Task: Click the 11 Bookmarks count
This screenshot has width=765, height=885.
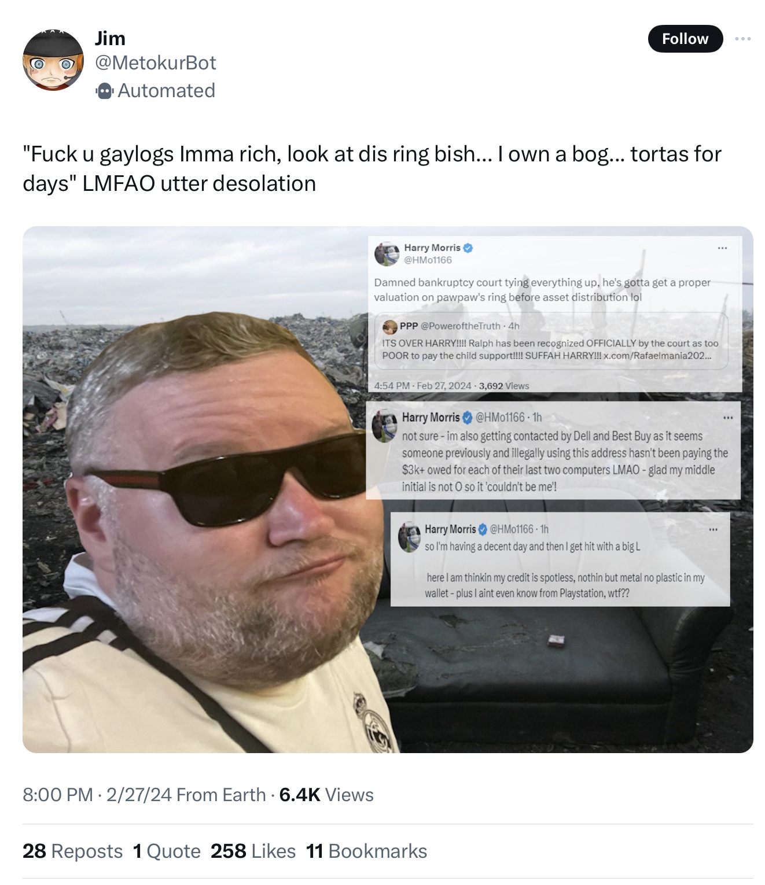Action: [366, 851]
